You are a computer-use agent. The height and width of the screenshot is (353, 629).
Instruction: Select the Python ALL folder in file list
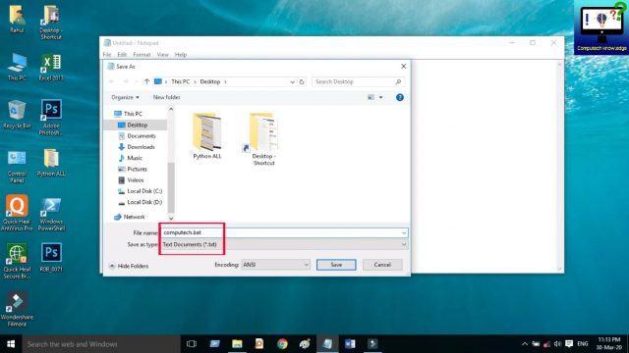pos(207,136)
